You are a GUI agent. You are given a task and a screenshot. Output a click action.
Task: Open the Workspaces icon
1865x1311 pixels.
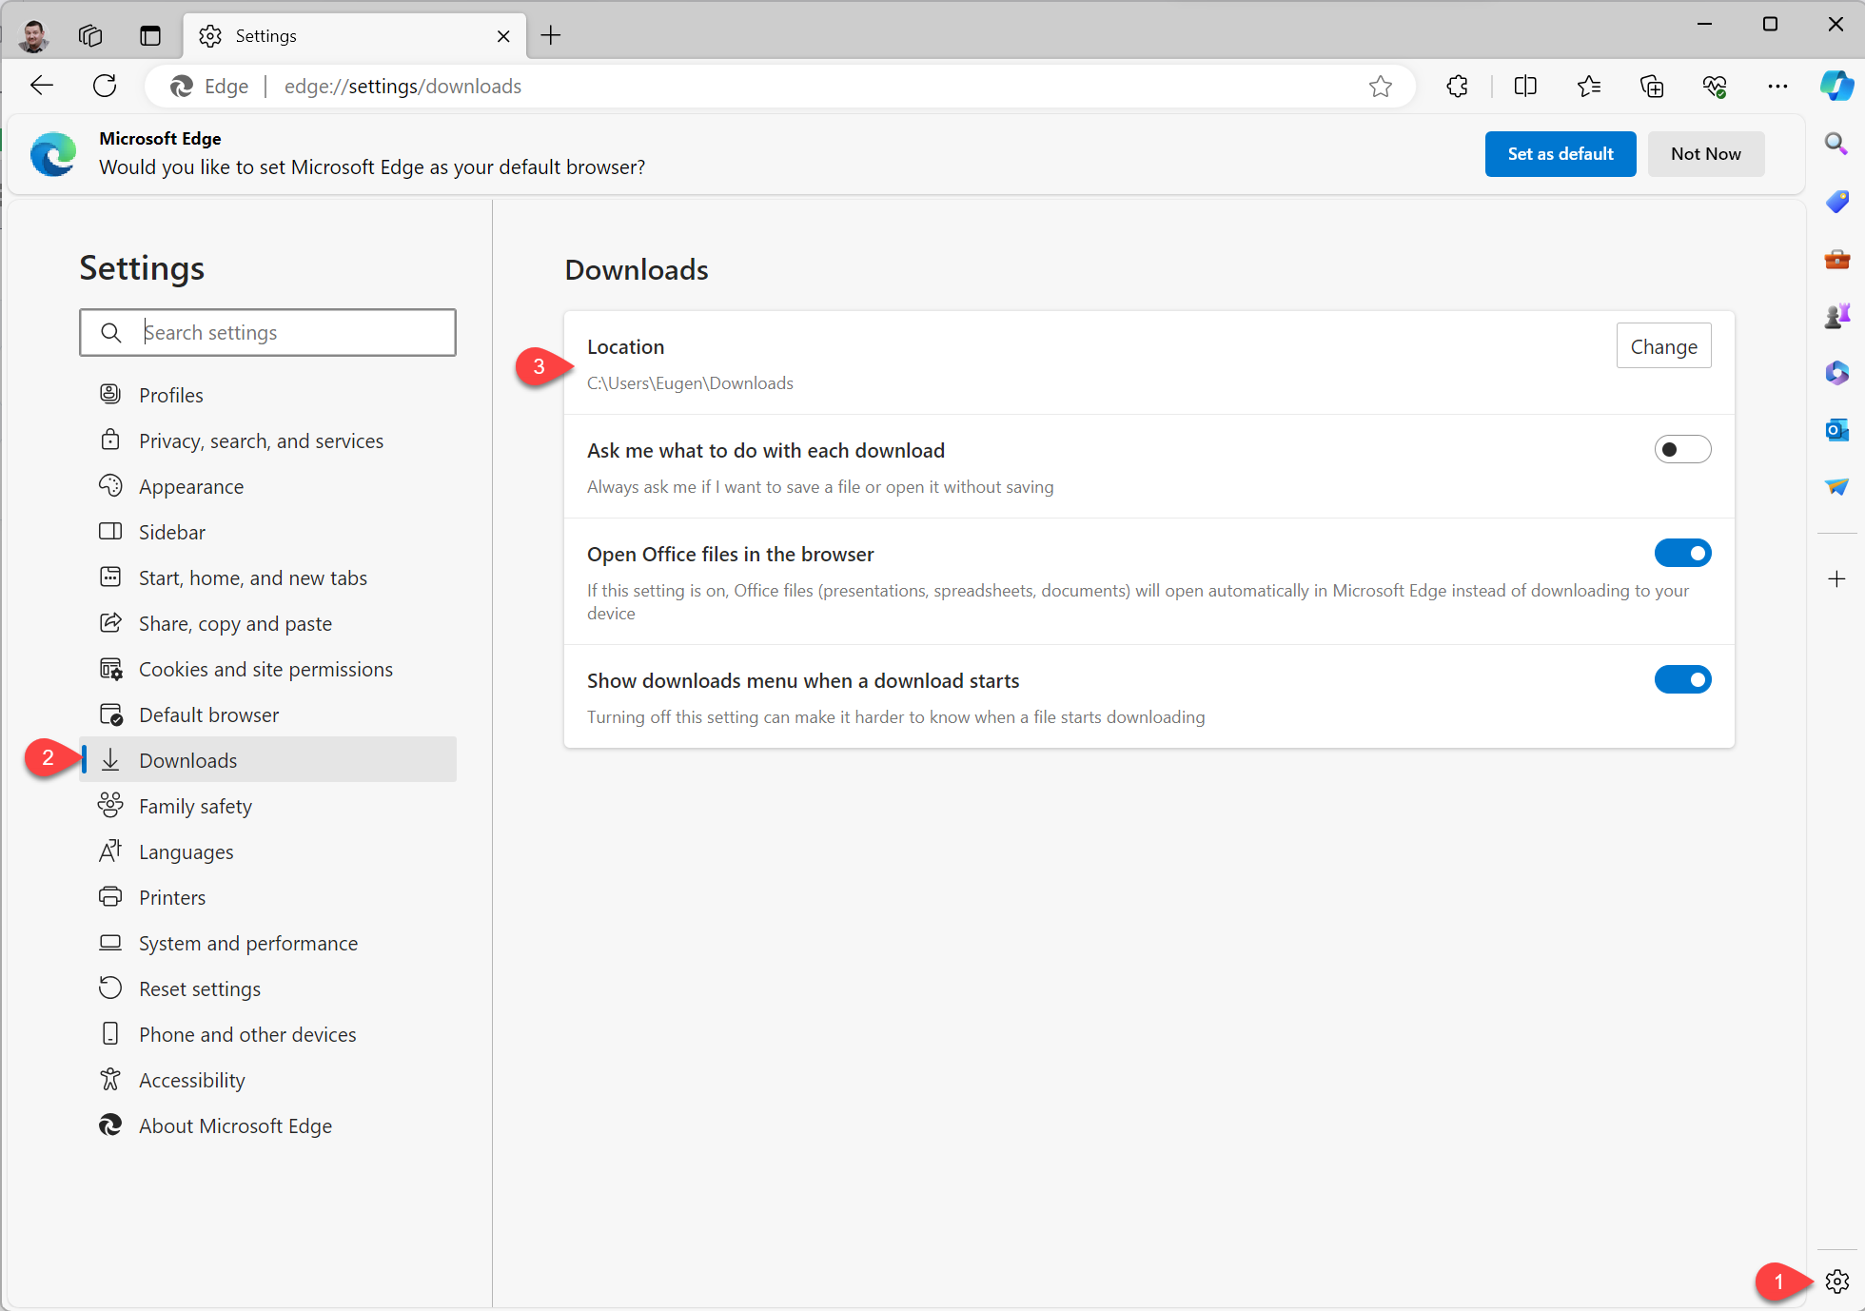point(90,36)
